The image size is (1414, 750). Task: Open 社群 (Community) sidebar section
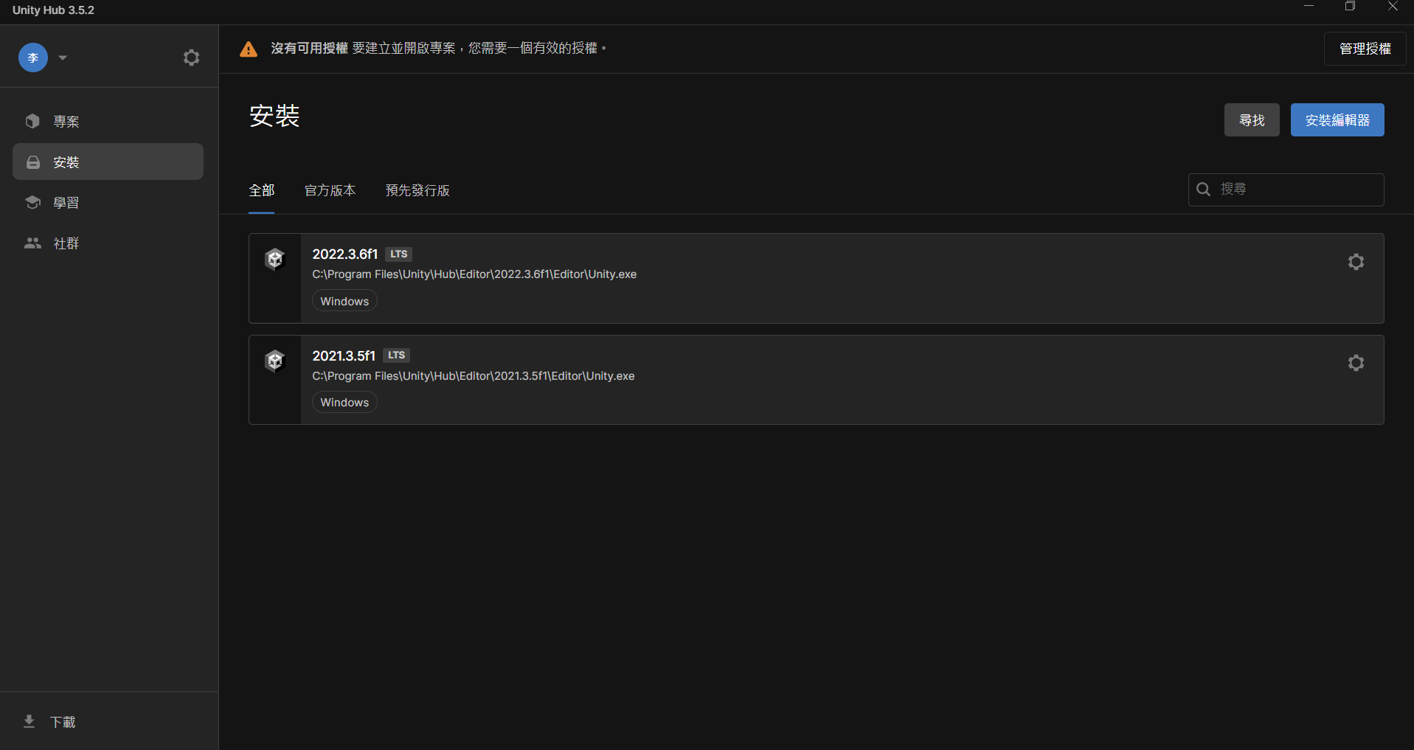[x=108, y=243]
